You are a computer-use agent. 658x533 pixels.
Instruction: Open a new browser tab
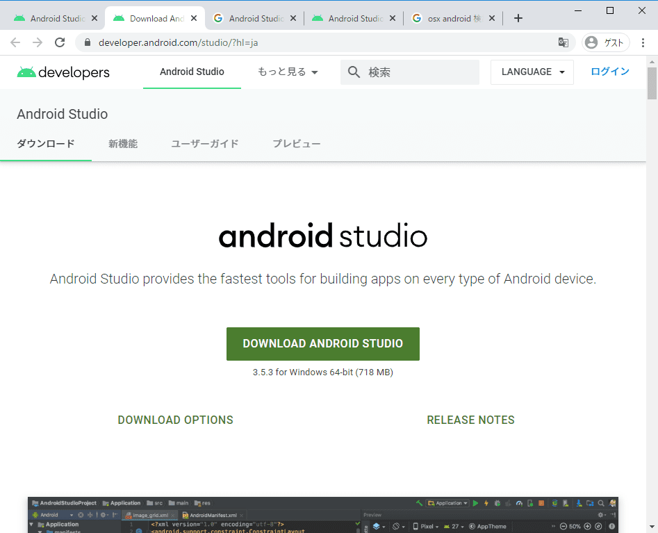click(x=518, y=19)
